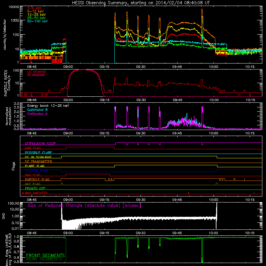Click the green 25-50 keV legend entry

36,18
